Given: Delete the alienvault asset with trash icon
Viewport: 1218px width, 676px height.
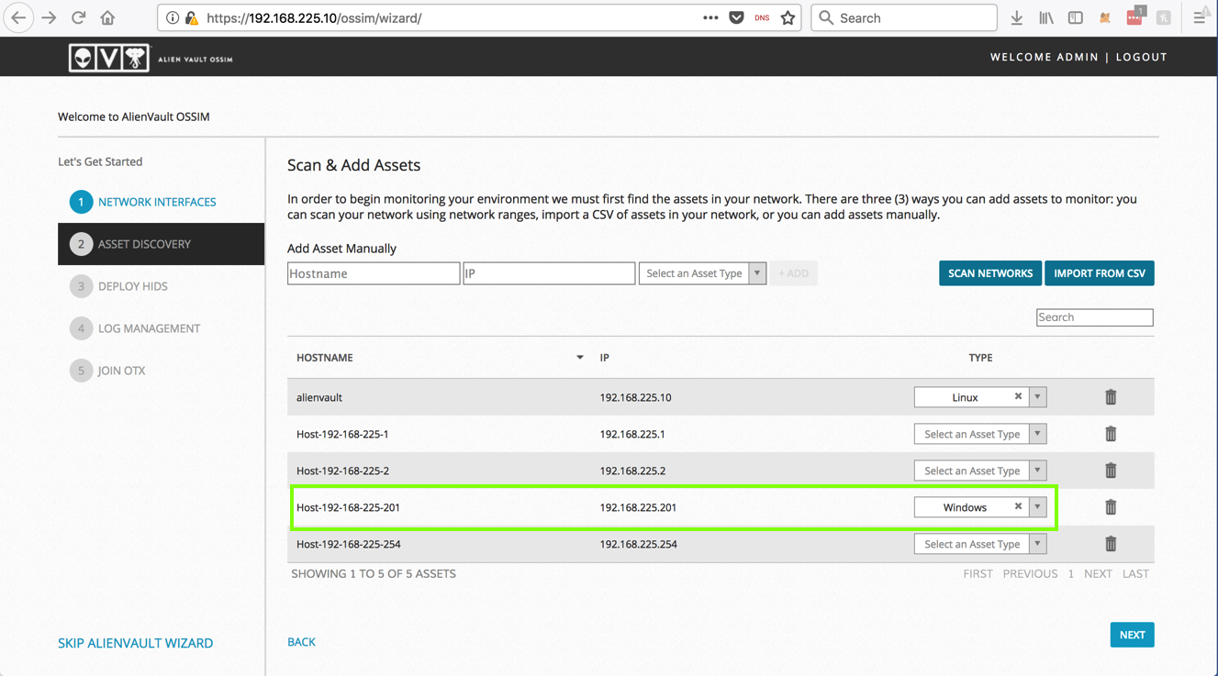Looking at the screenshot, I should click(x=1111, y=397).
